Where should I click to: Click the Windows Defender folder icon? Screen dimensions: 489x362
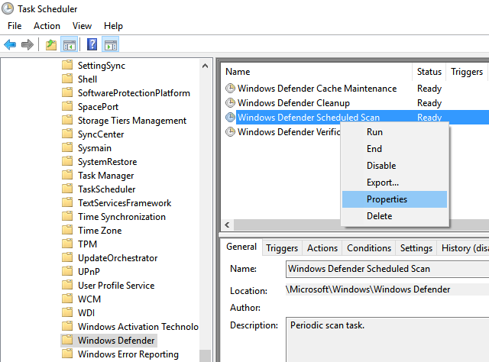click(67, 340)
